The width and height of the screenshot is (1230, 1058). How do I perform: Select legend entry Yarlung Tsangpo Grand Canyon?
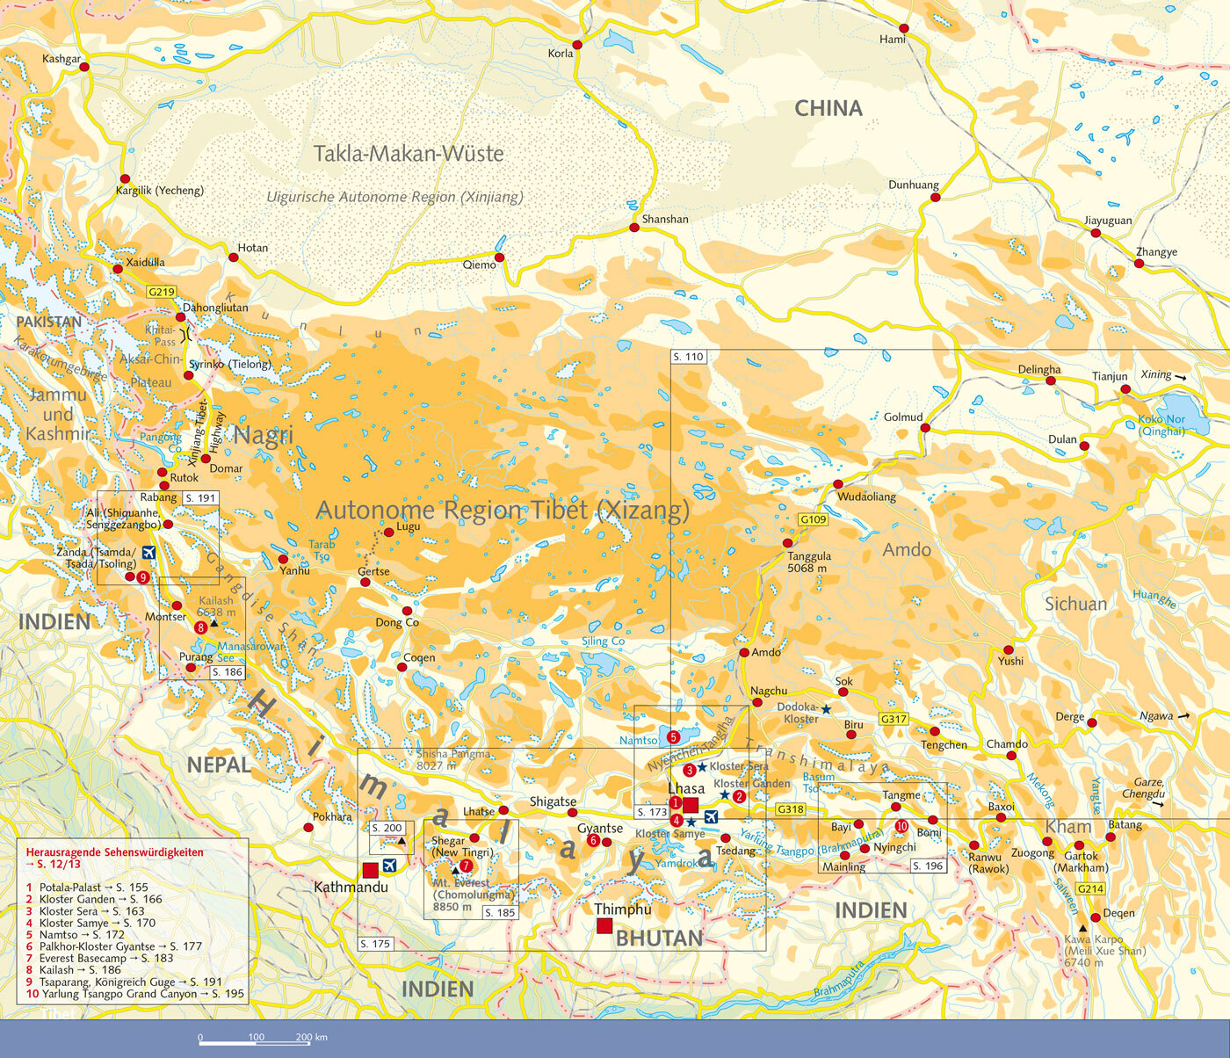pos(132,994)
